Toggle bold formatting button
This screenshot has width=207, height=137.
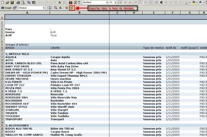(x=121, y=2)
